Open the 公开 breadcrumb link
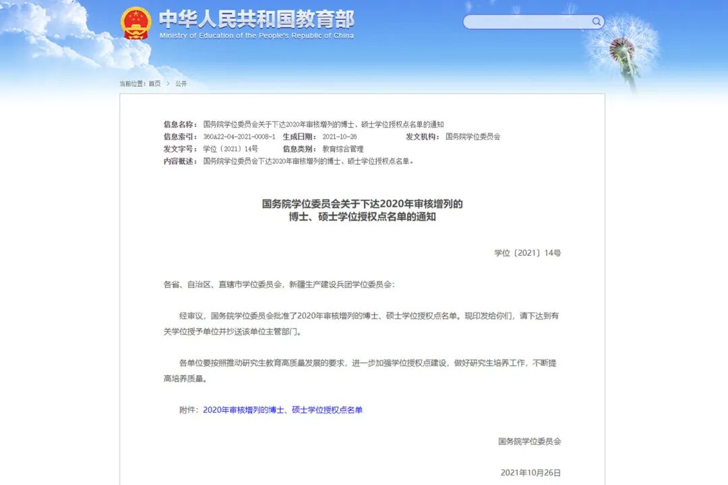This screenshot has height=485, width=728. [181, 84]
